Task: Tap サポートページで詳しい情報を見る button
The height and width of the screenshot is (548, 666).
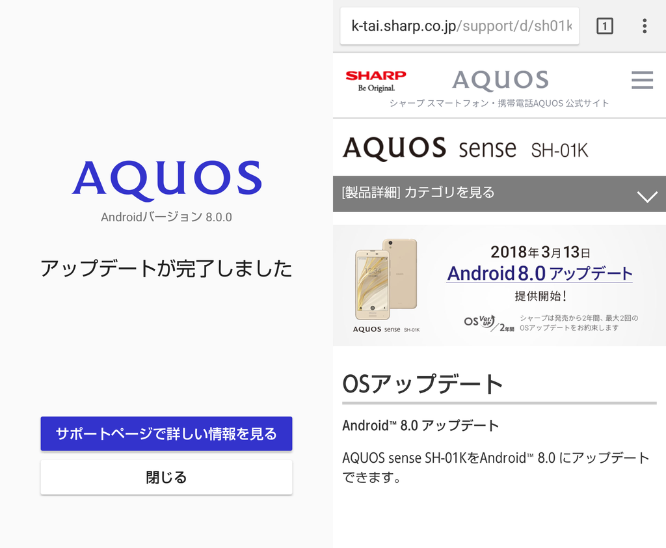Action: coord(166,433)
